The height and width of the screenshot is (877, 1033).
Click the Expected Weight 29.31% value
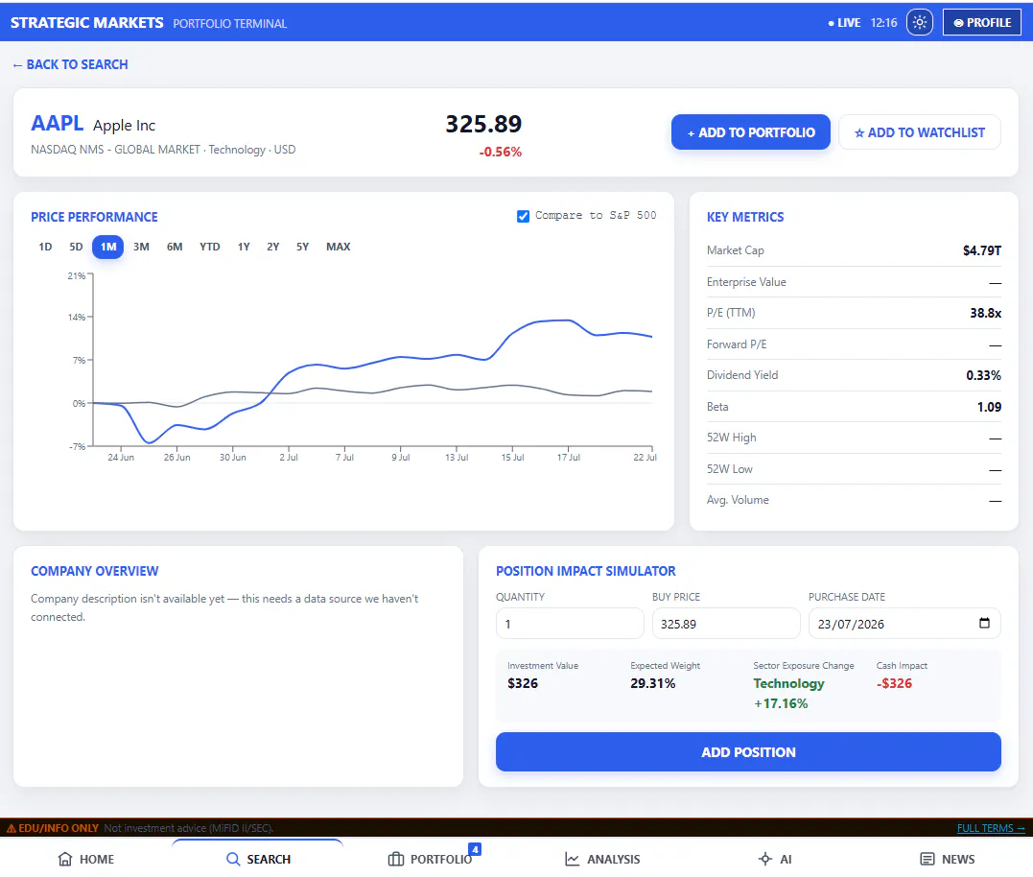pos(652,683)
